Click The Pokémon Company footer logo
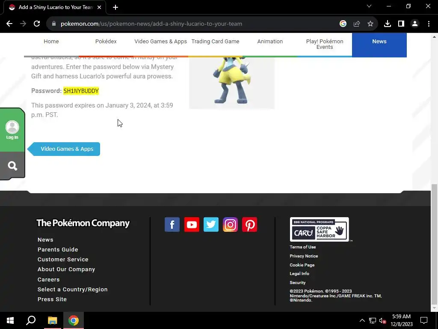The width and height of the screenshot is (438, 329). 83,223
